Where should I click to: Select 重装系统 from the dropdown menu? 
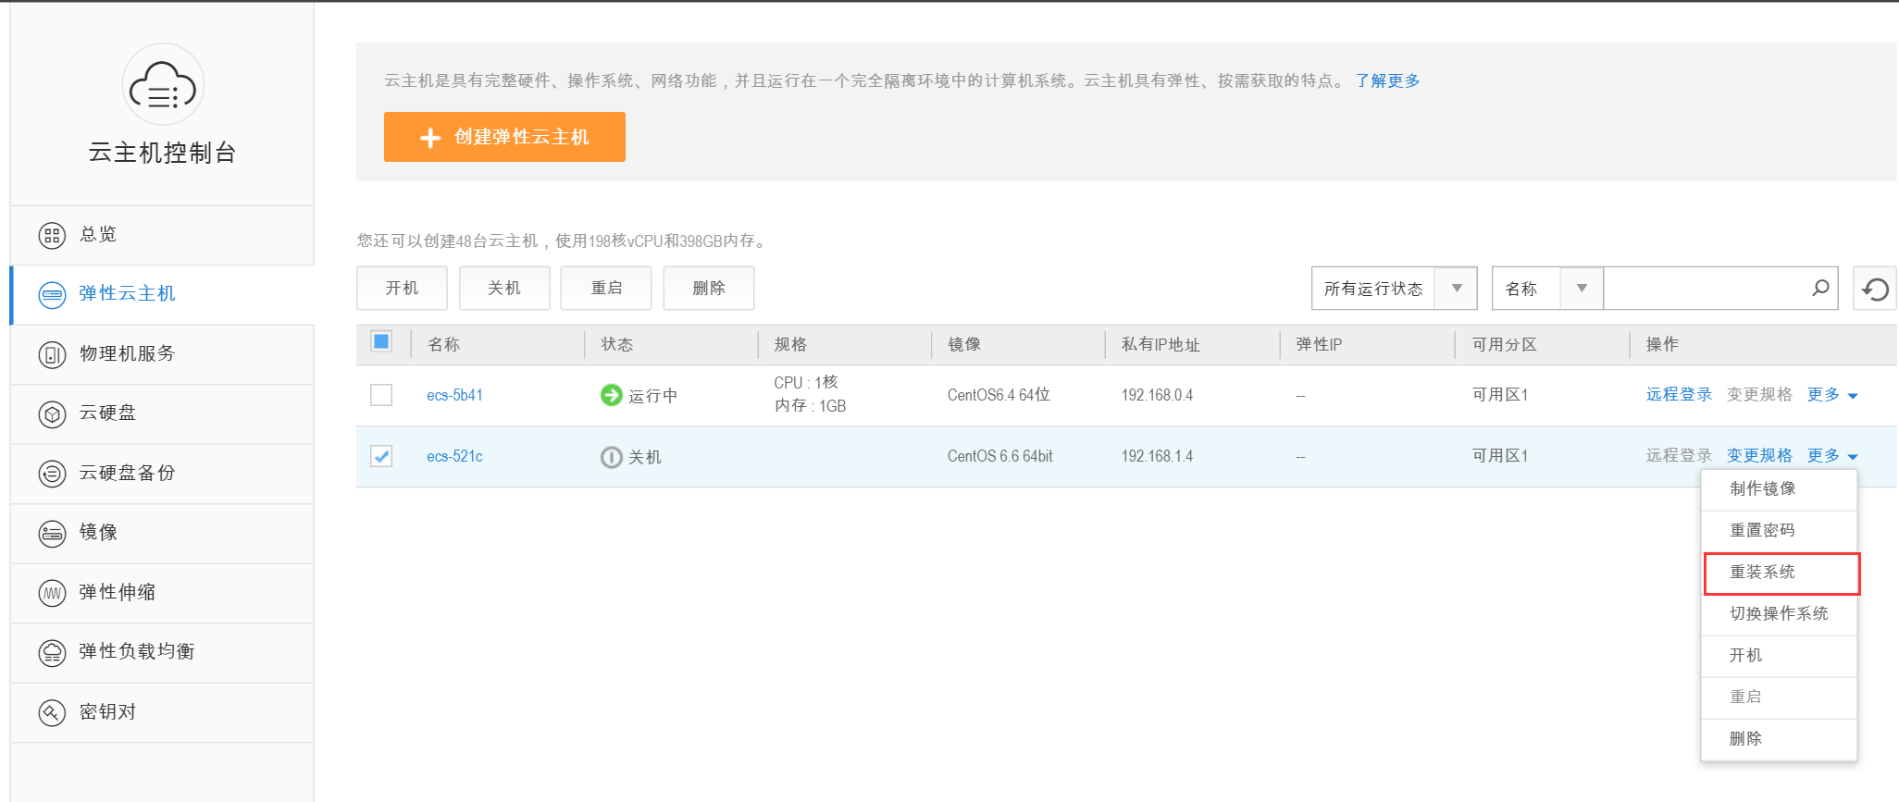point(1781,573)
